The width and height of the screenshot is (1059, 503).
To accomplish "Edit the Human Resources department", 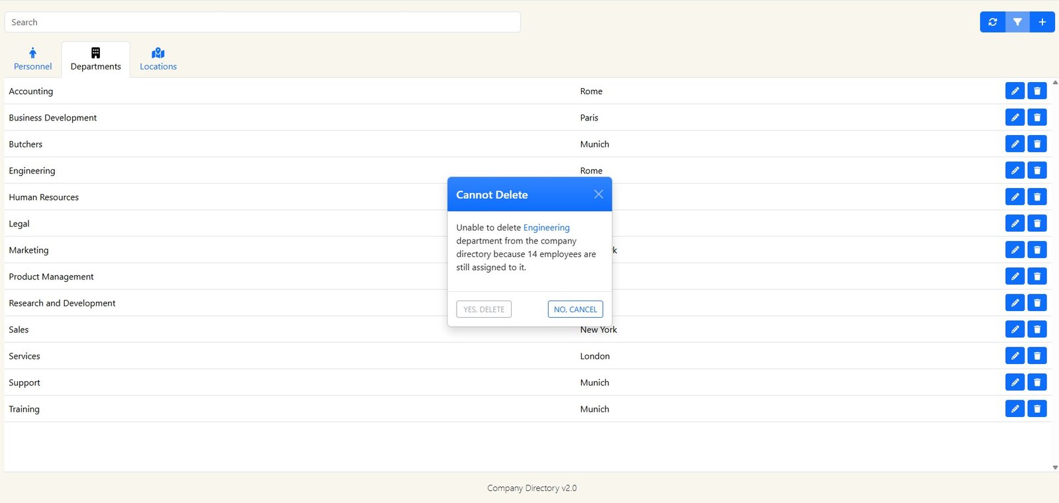I will tap(1015, 197).
